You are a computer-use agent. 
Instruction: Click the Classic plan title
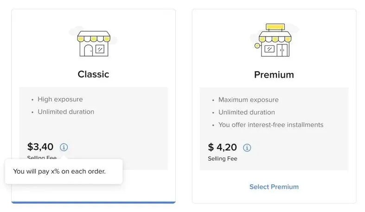coord(93,75)
